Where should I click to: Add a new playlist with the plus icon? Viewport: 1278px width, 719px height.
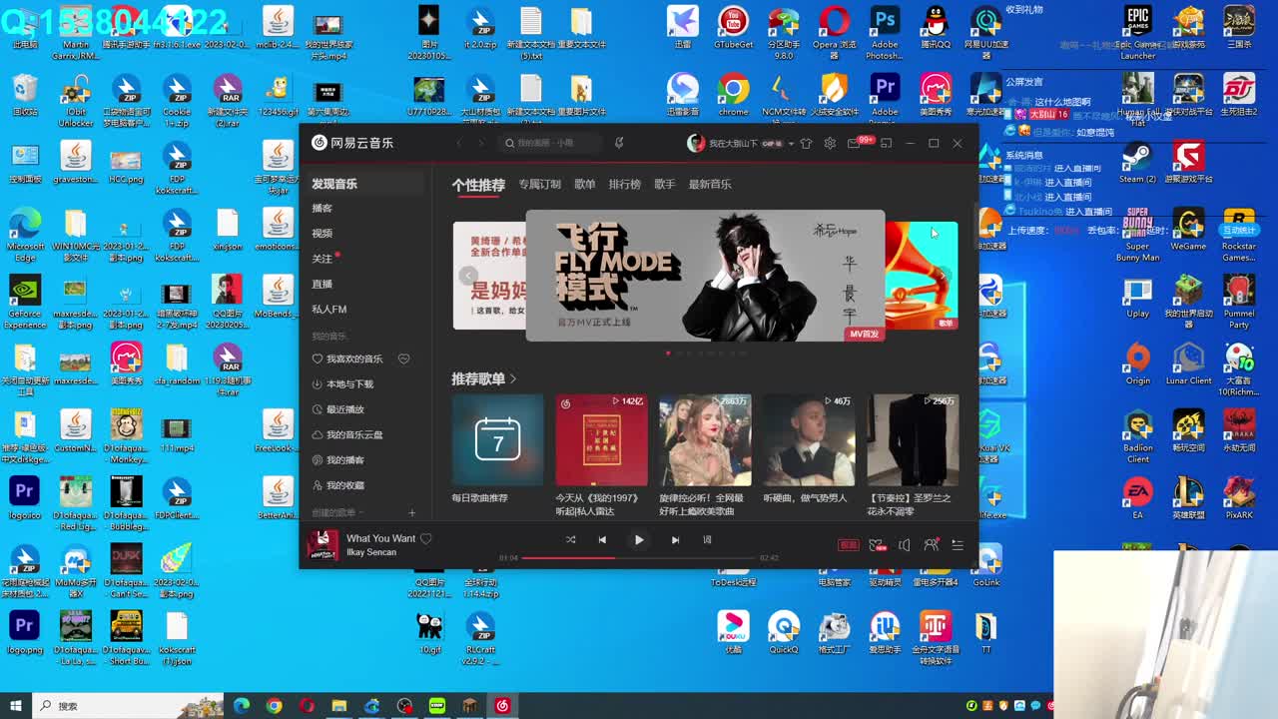[x=411, y=513]
